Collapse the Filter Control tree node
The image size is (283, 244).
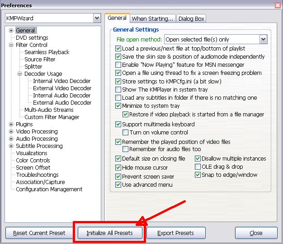pos(11,45)
